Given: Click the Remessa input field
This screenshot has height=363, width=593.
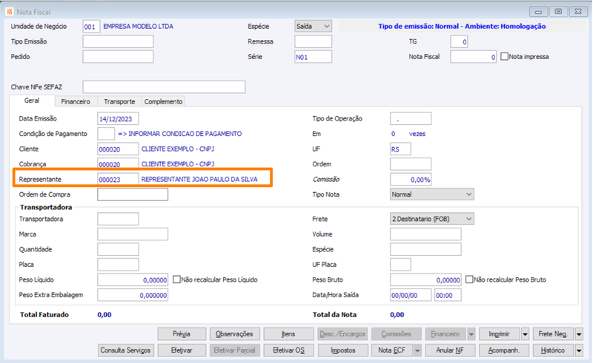Looking at the screenshot, I should pos(313,41).
